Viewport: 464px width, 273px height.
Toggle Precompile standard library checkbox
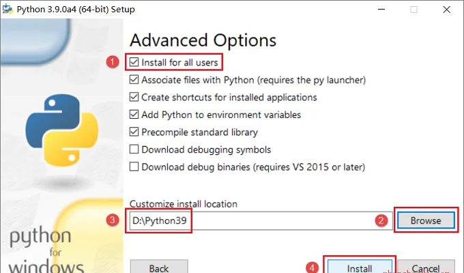tap(134, 132)
